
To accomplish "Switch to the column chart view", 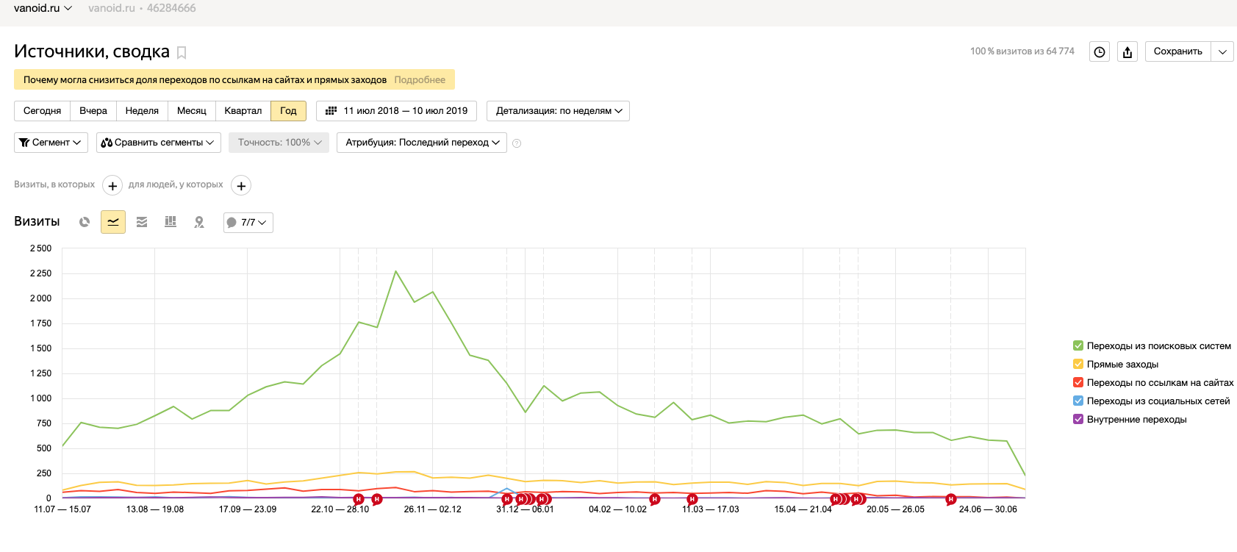I will point(171,222).
